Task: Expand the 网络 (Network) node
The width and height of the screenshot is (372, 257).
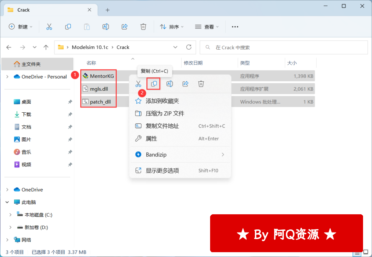Action: pos(7,240)
